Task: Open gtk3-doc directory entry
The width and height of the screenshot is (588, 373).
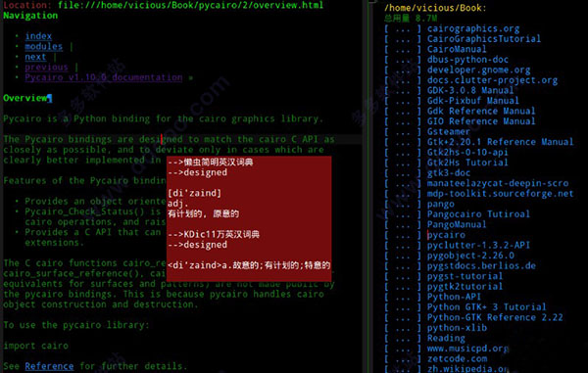Action: coord(449,173)
